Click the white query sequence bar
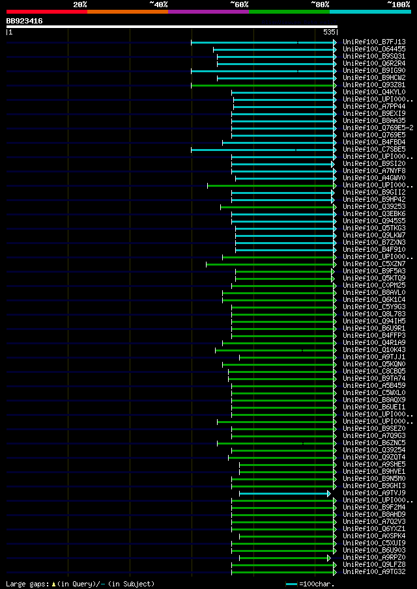Screen dimensions: 417x589 [172, 27]
